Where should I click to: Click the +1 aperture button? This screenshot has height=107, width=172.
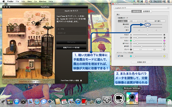click(139, 30)
